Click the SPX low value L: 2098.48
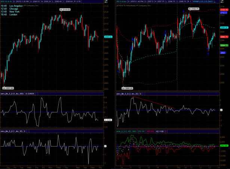230x169 pixels. tap(57, 1)
